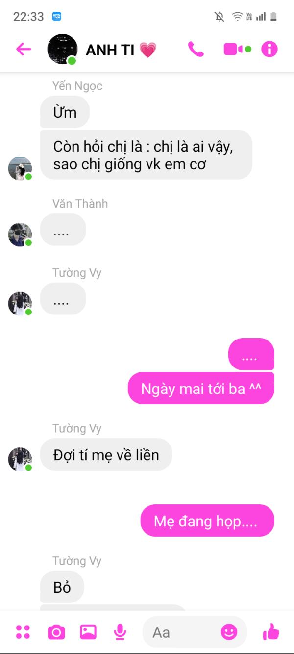Tap the Wi-Fi status bar icon
The height and width of the screenshot is (654, 294).
pyautogui.click(x=238, y=17)
